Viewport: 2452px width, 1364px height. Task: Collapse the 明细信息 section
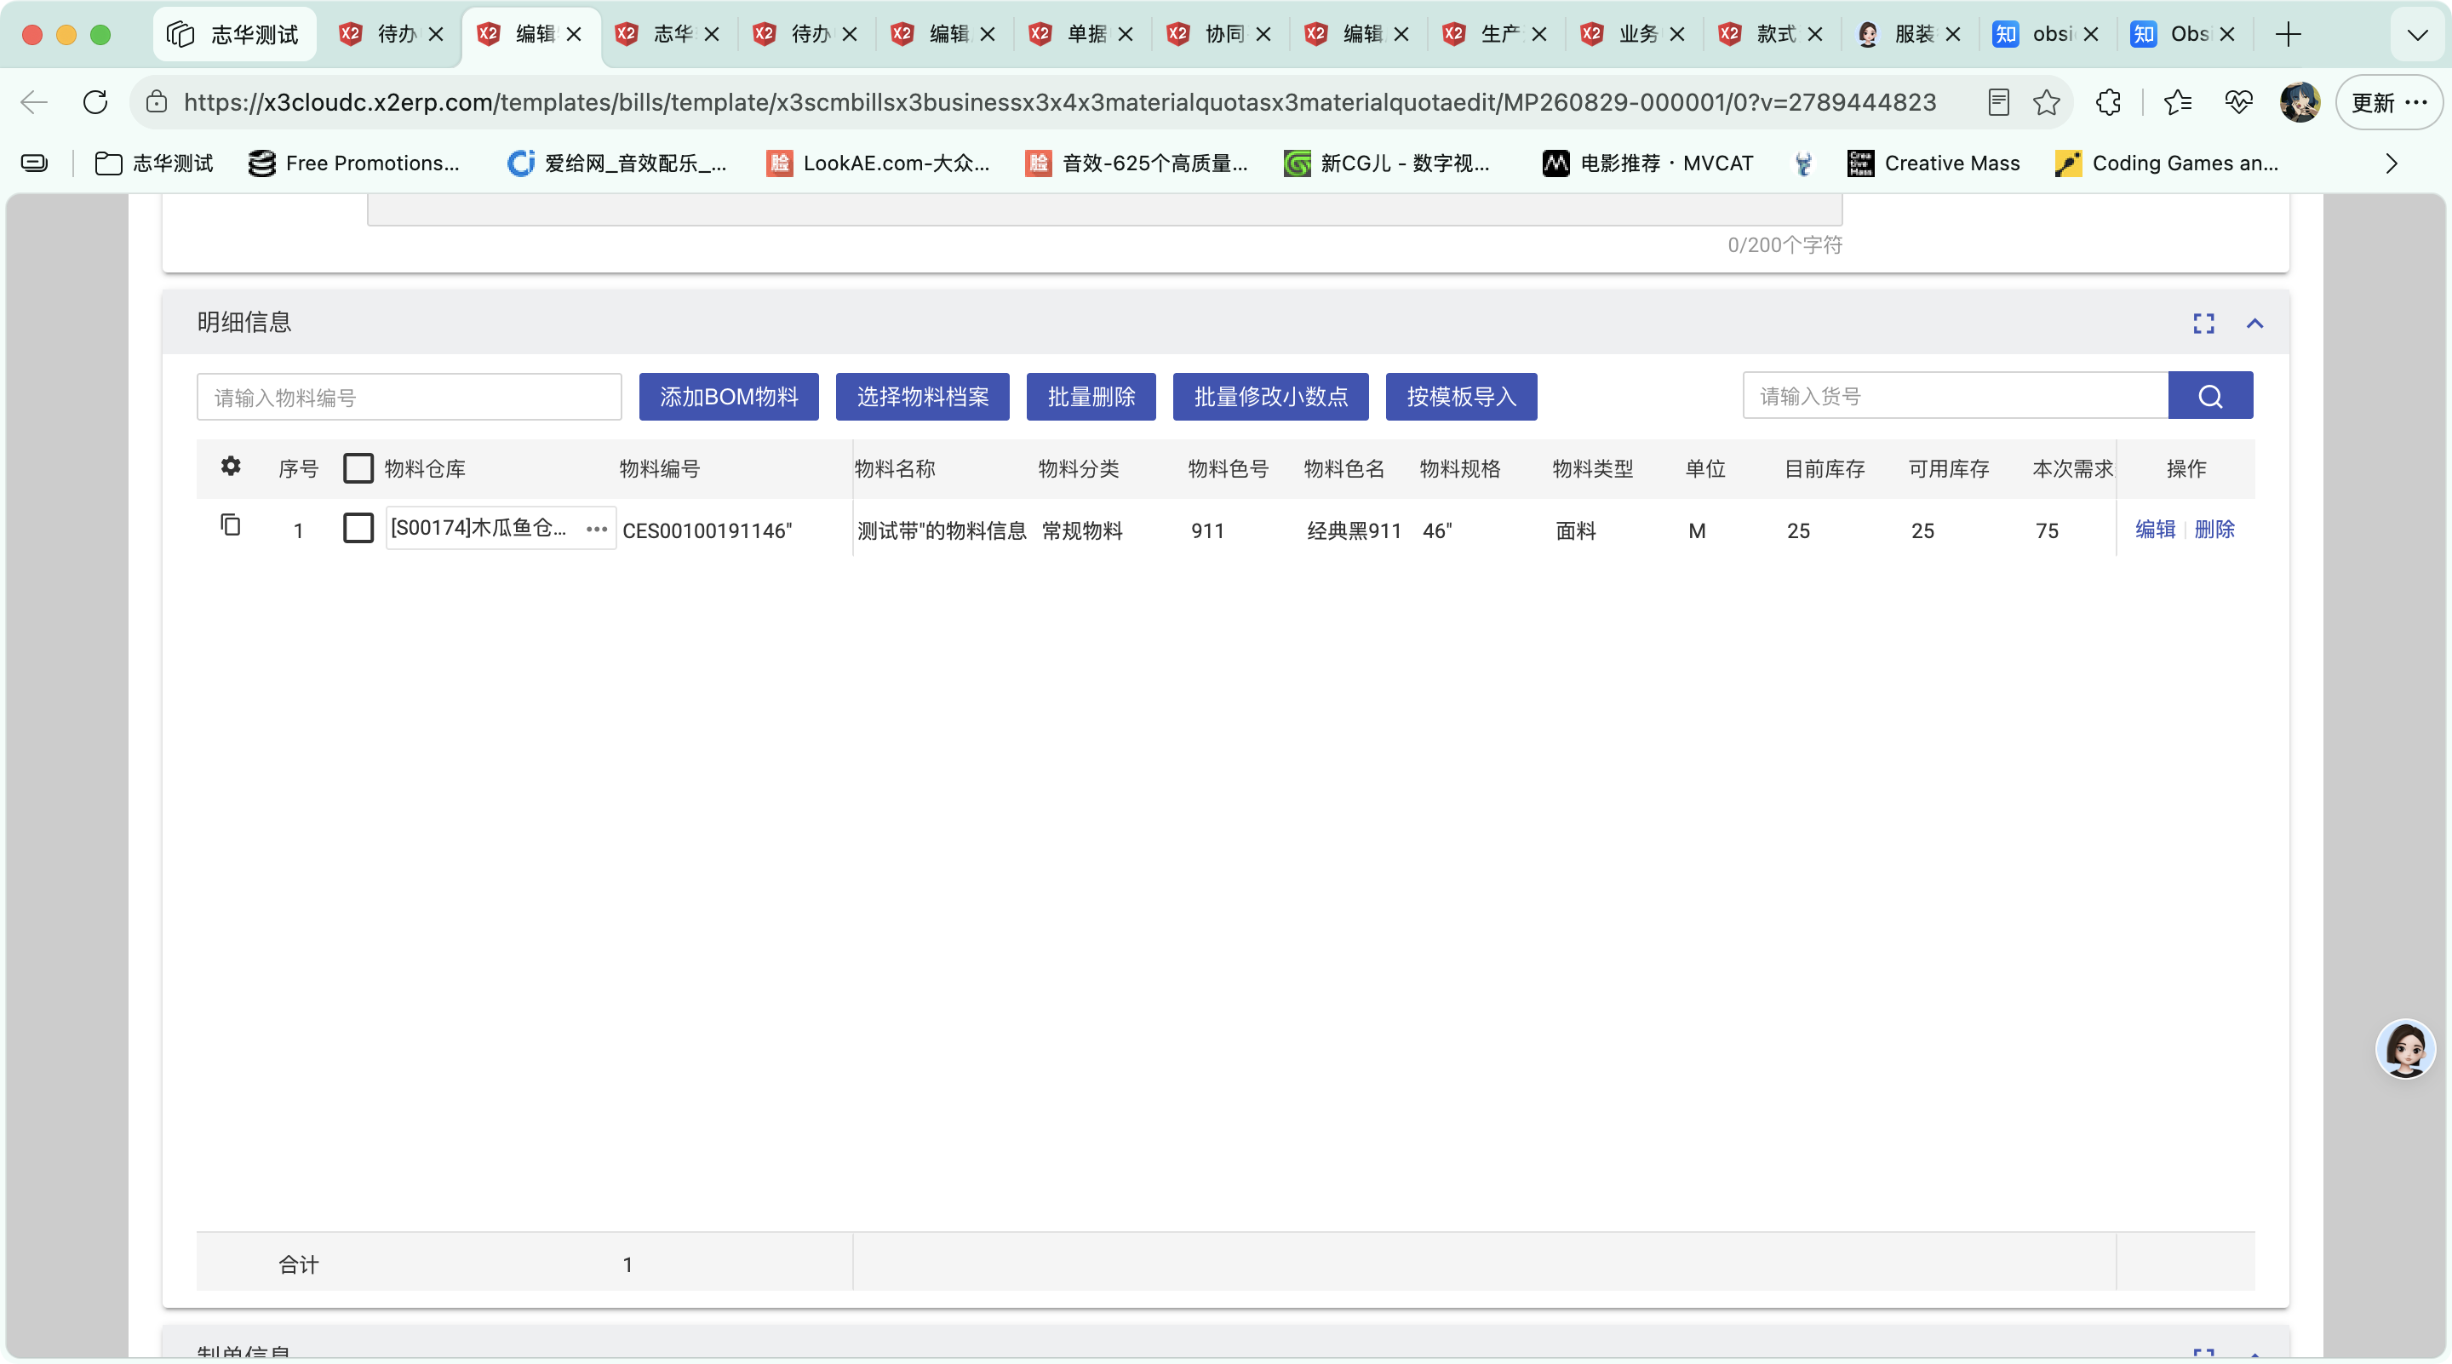tap(2255, 324)
